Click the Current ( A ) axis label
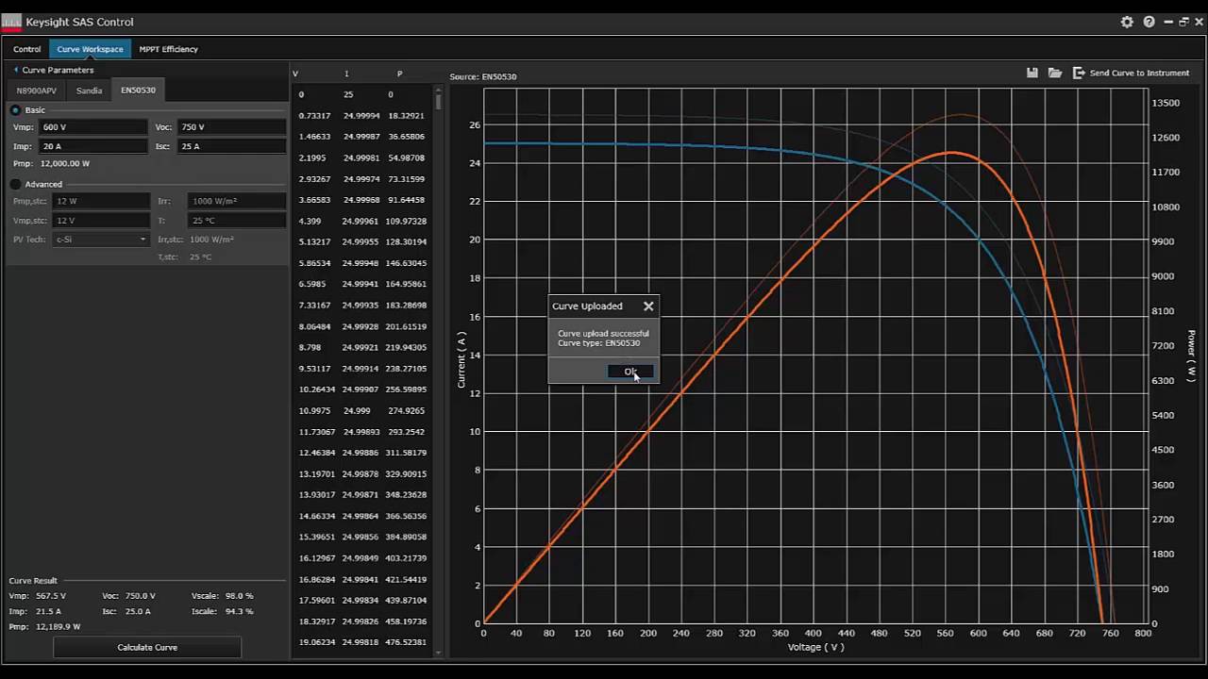 coord(461,359)
